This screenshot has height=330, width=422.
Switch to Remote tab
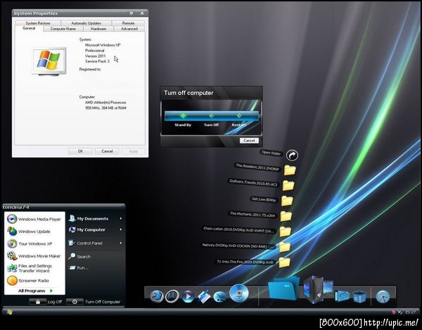pyautogui.click(x=129, y=23)
